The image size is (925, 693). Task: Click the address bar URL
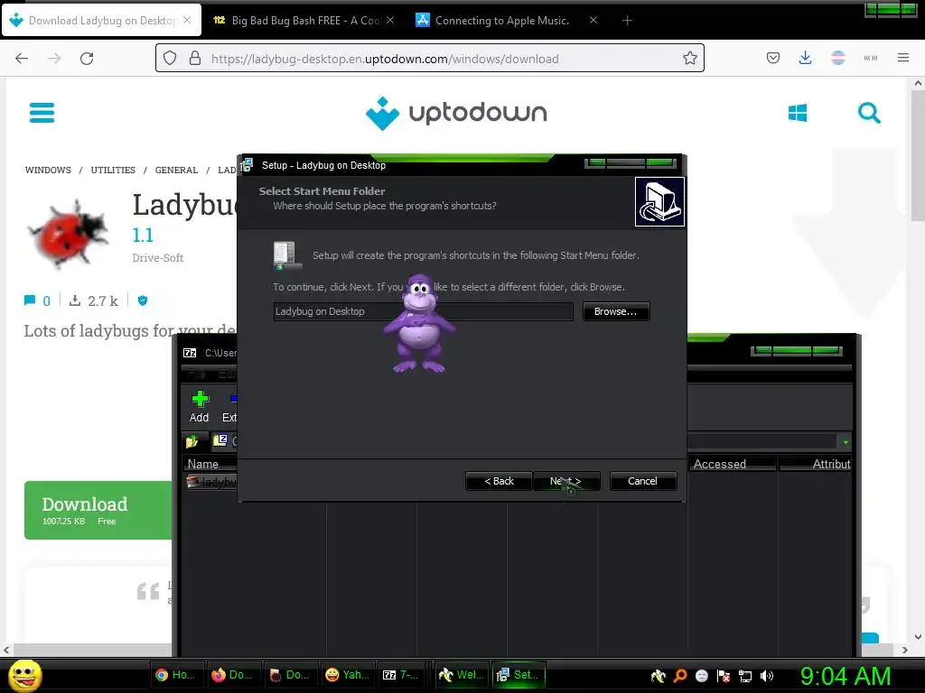(x=385, y=59)
